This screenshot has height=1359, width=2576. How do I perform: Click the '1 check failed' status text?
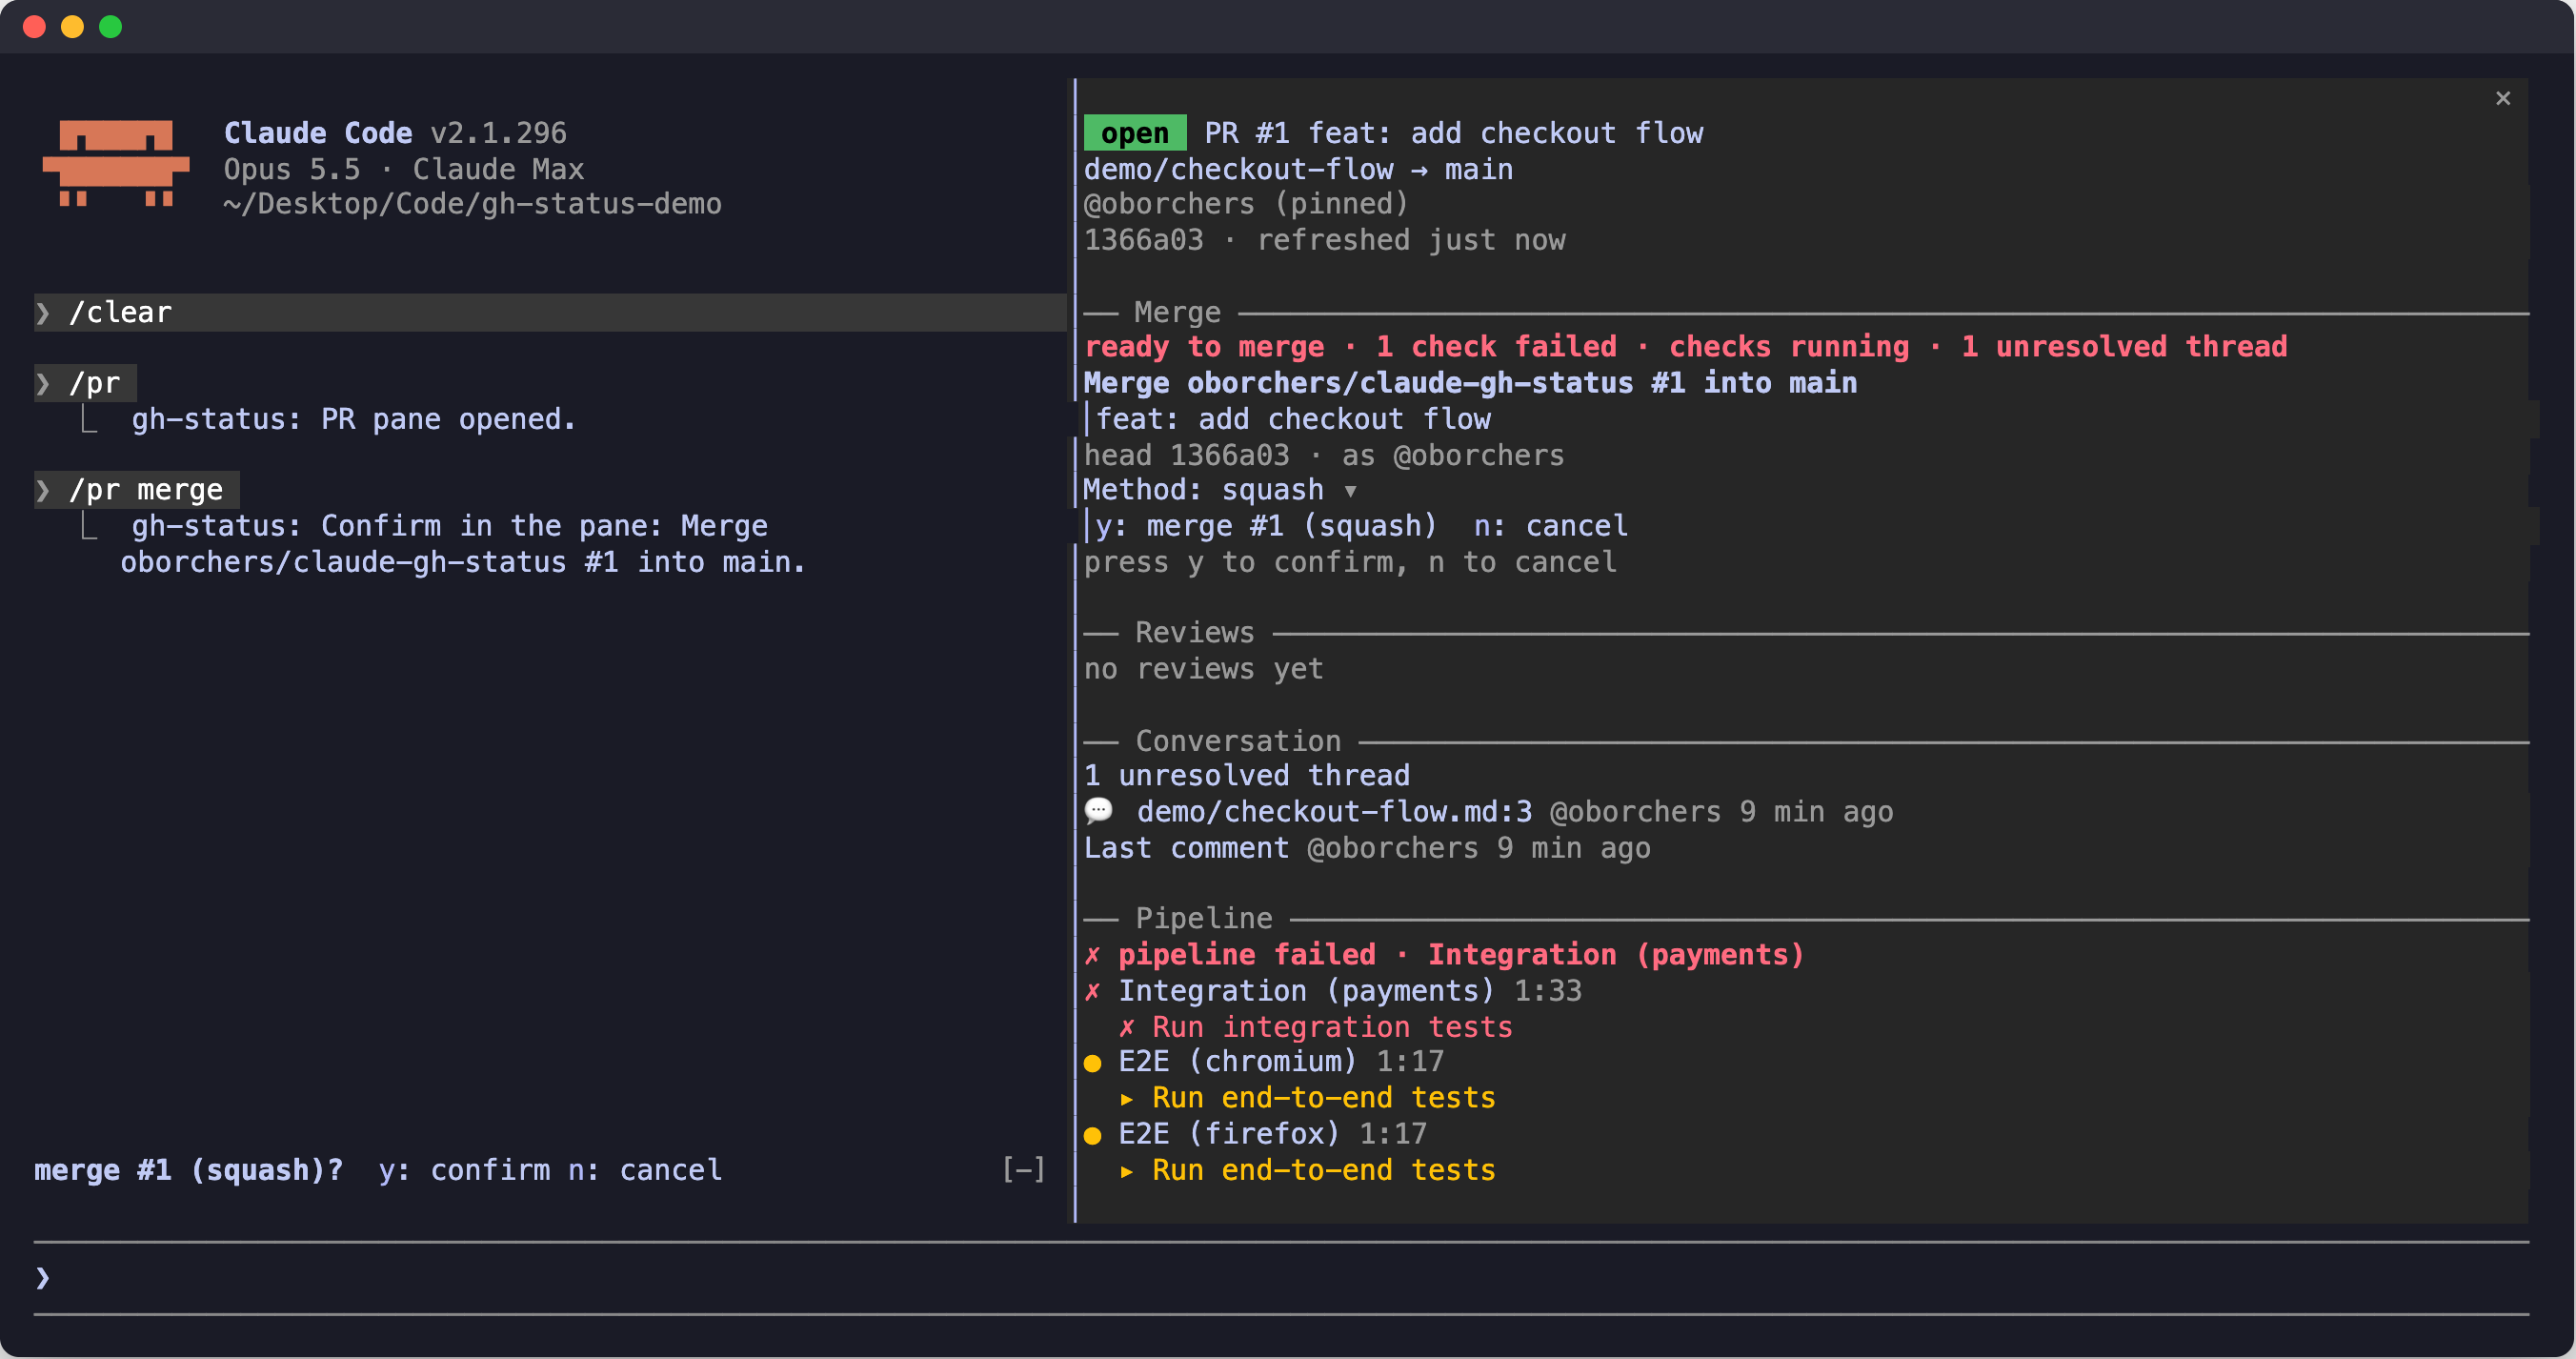click(x=1496, y=346)
